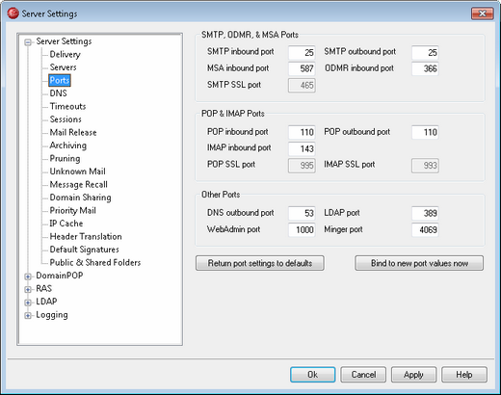
Task: Close the Server Settings dialog window
Action: [483, 13]
